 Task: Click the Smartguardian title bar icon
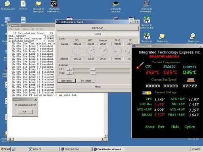point(134,46)
